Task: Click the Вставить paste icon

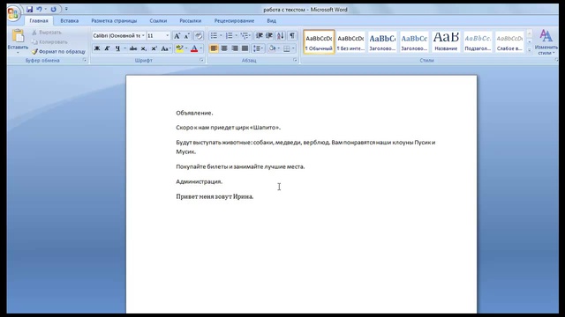Action: [x=18, y=36]
